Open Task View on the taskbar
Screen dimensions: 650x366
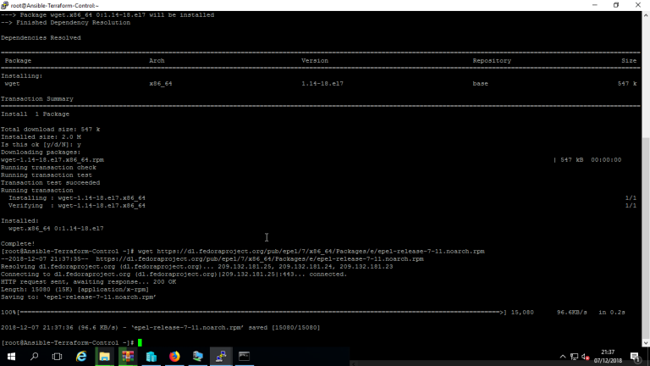pyautogui.click(x=58, y=357)
